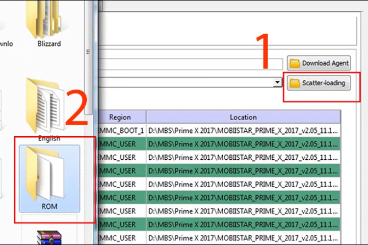This screenshot has height=245, width=368.
Task: Click the Download Agent path input field
Action: click(x=191, y=64)
